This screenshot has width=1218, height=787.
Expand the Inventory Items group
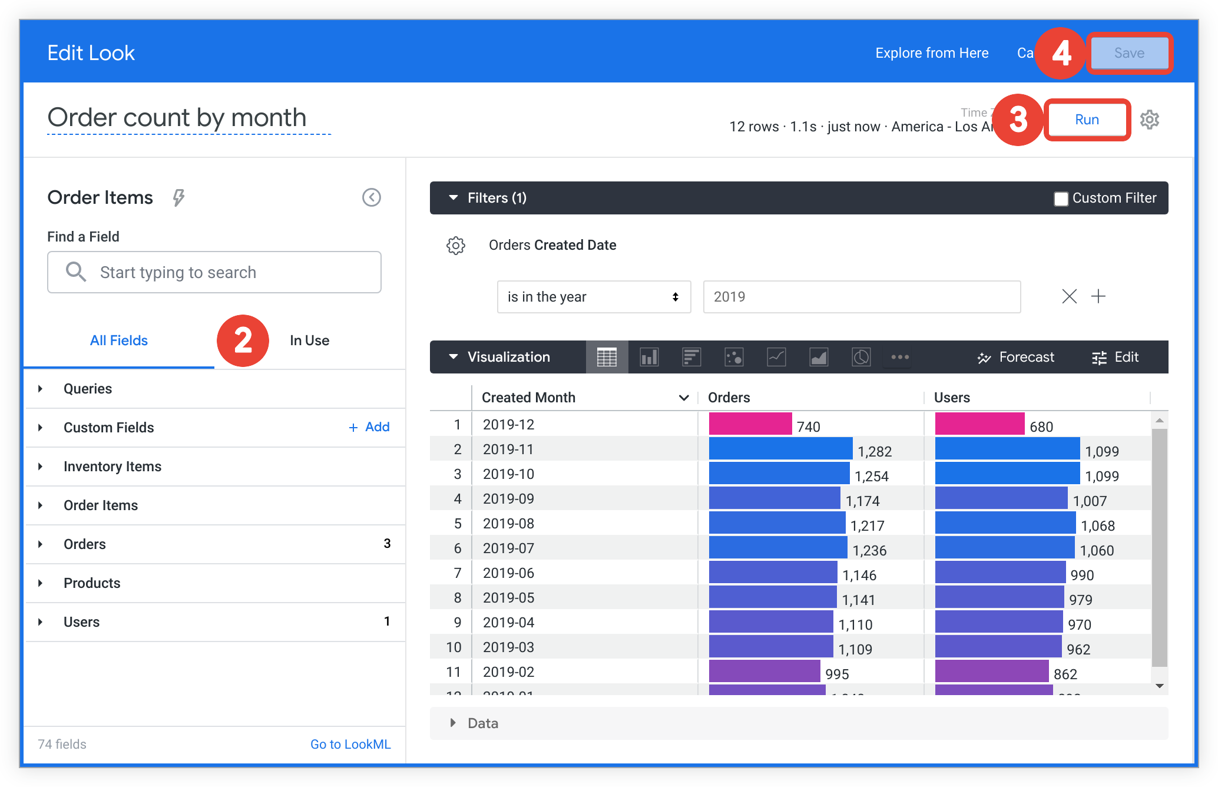(40, 467)
